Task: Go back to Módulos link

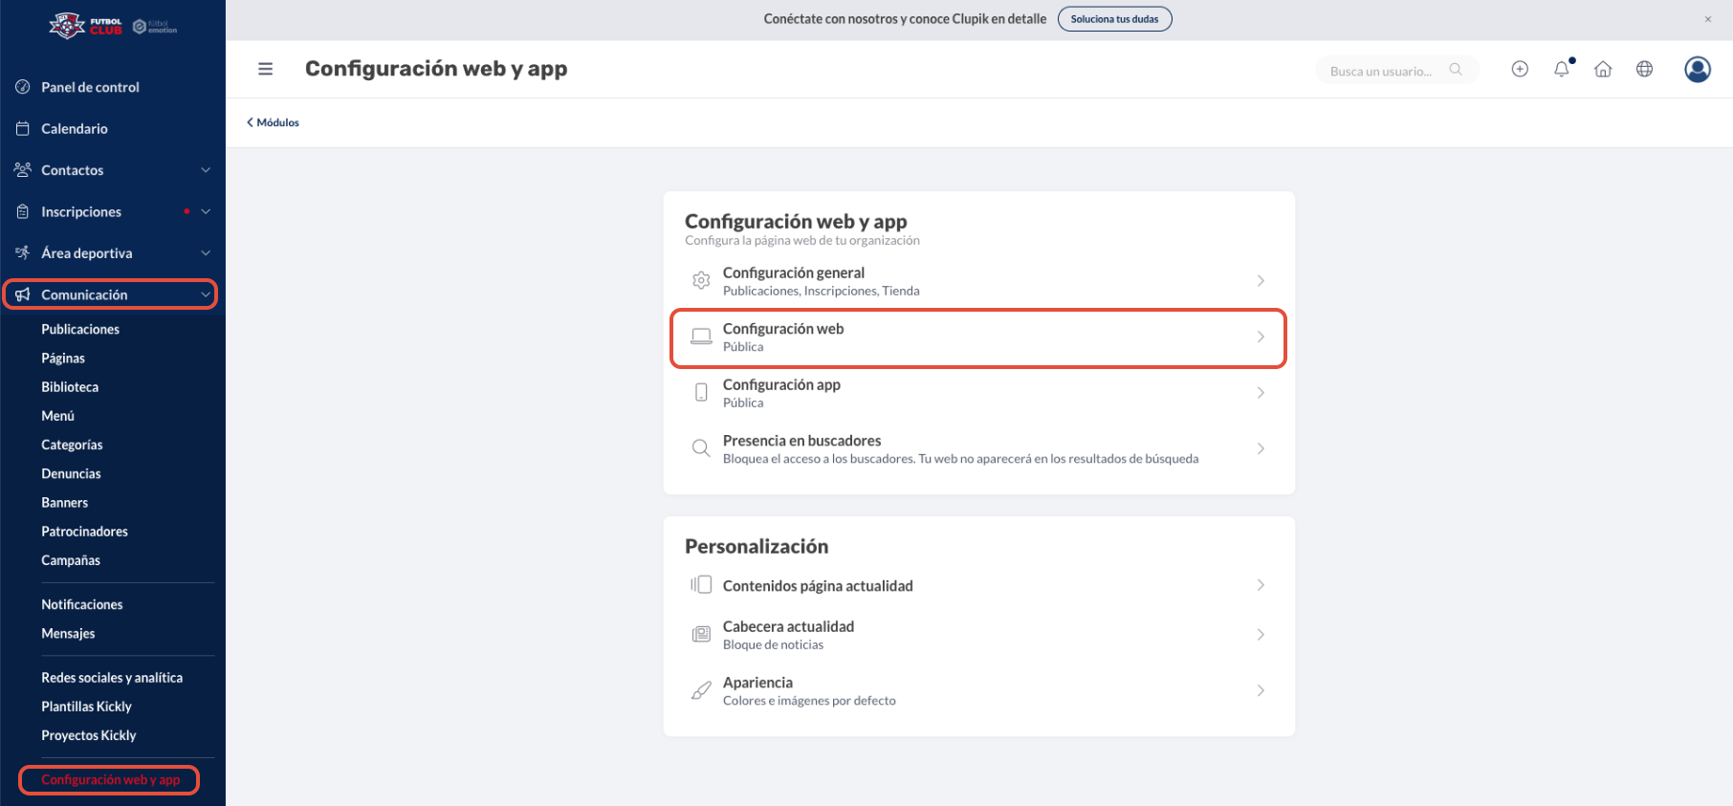Action: click(x=274, y=122)
